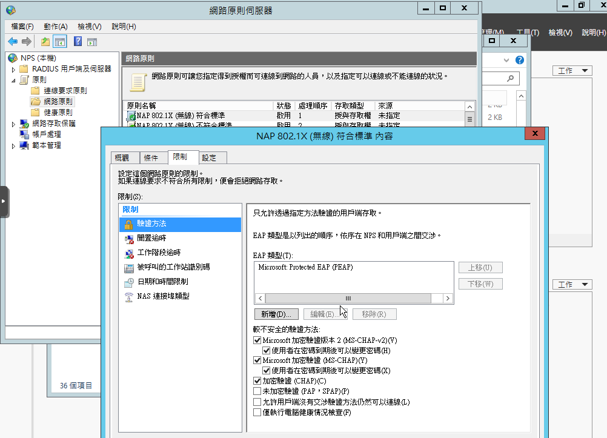
Task: Click the EAP list horizontal scrollbar thumb
Action: coord(348,298)
